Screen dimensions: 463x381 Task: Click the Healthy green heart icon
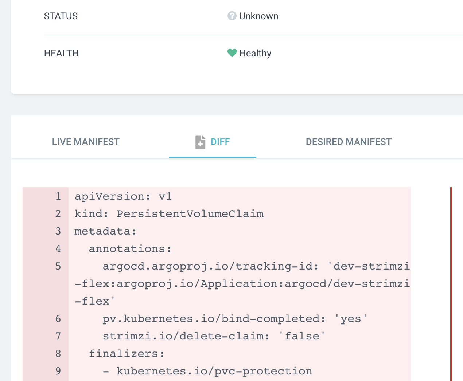(232, 53)
